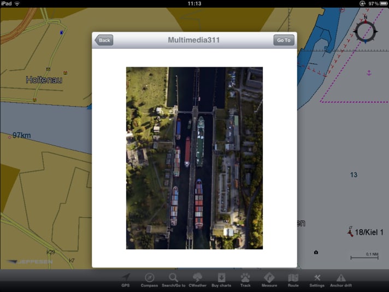The width and height of the screenshot is (389, 292).
Task: Open CWeather forecast icon
Action: [197, 278]
